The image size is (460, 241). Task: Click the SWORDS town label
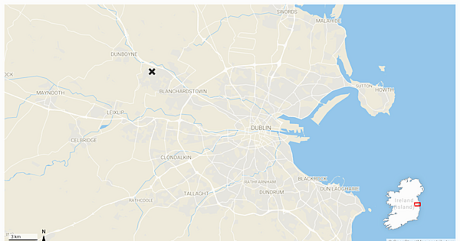(287, 12)
